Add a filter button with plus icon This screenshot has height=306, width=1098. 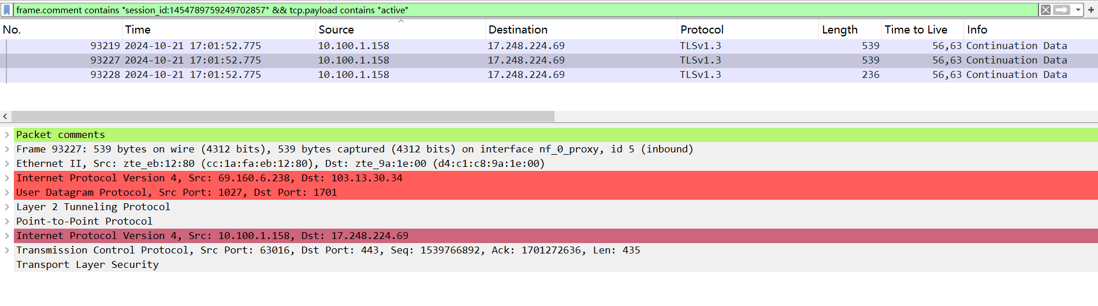click(1091, 10)
